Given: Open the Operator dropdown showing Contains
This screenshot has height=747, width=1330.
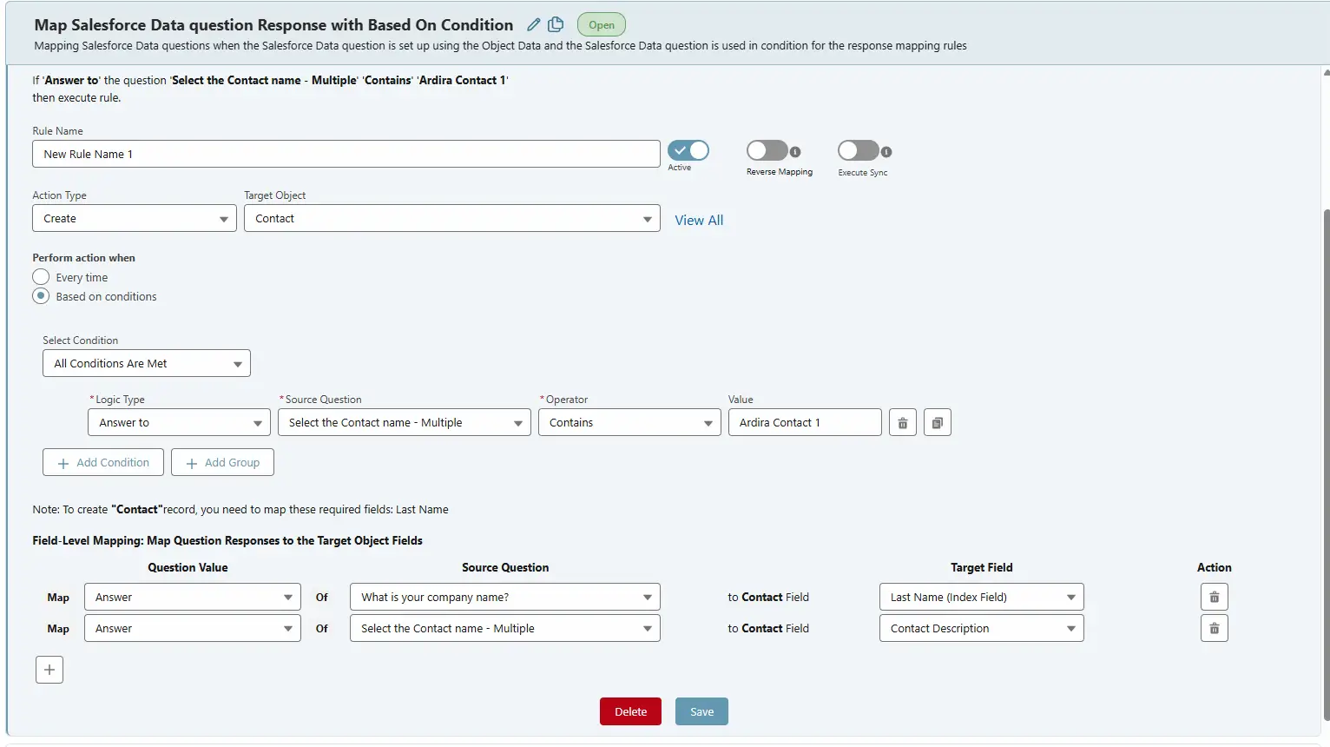Looking at the screenshot, I should pyautogui.click(x=629, y=422).
